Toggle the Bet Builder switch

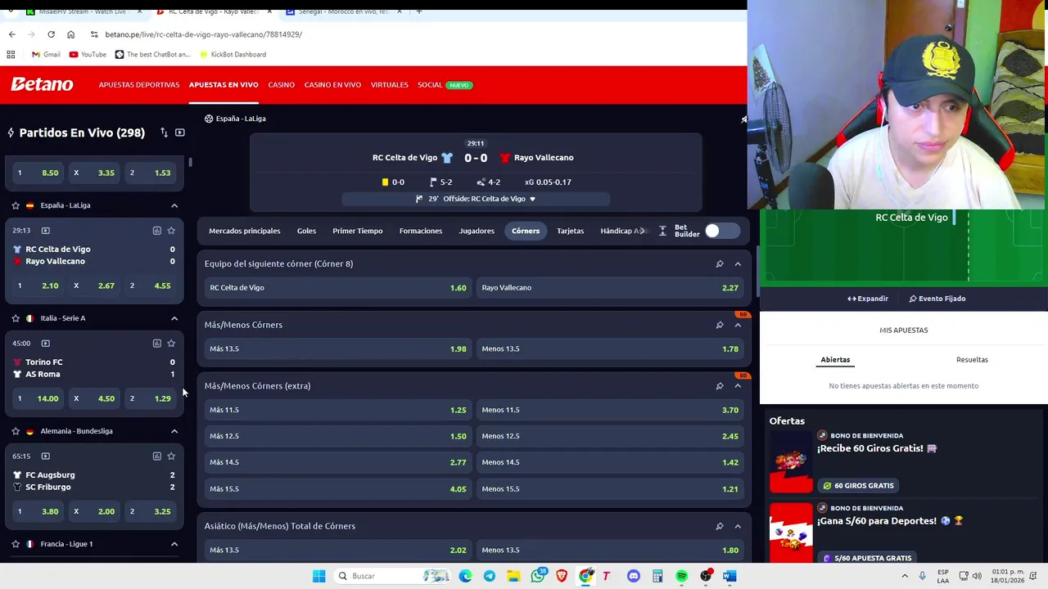click(721, 232)
